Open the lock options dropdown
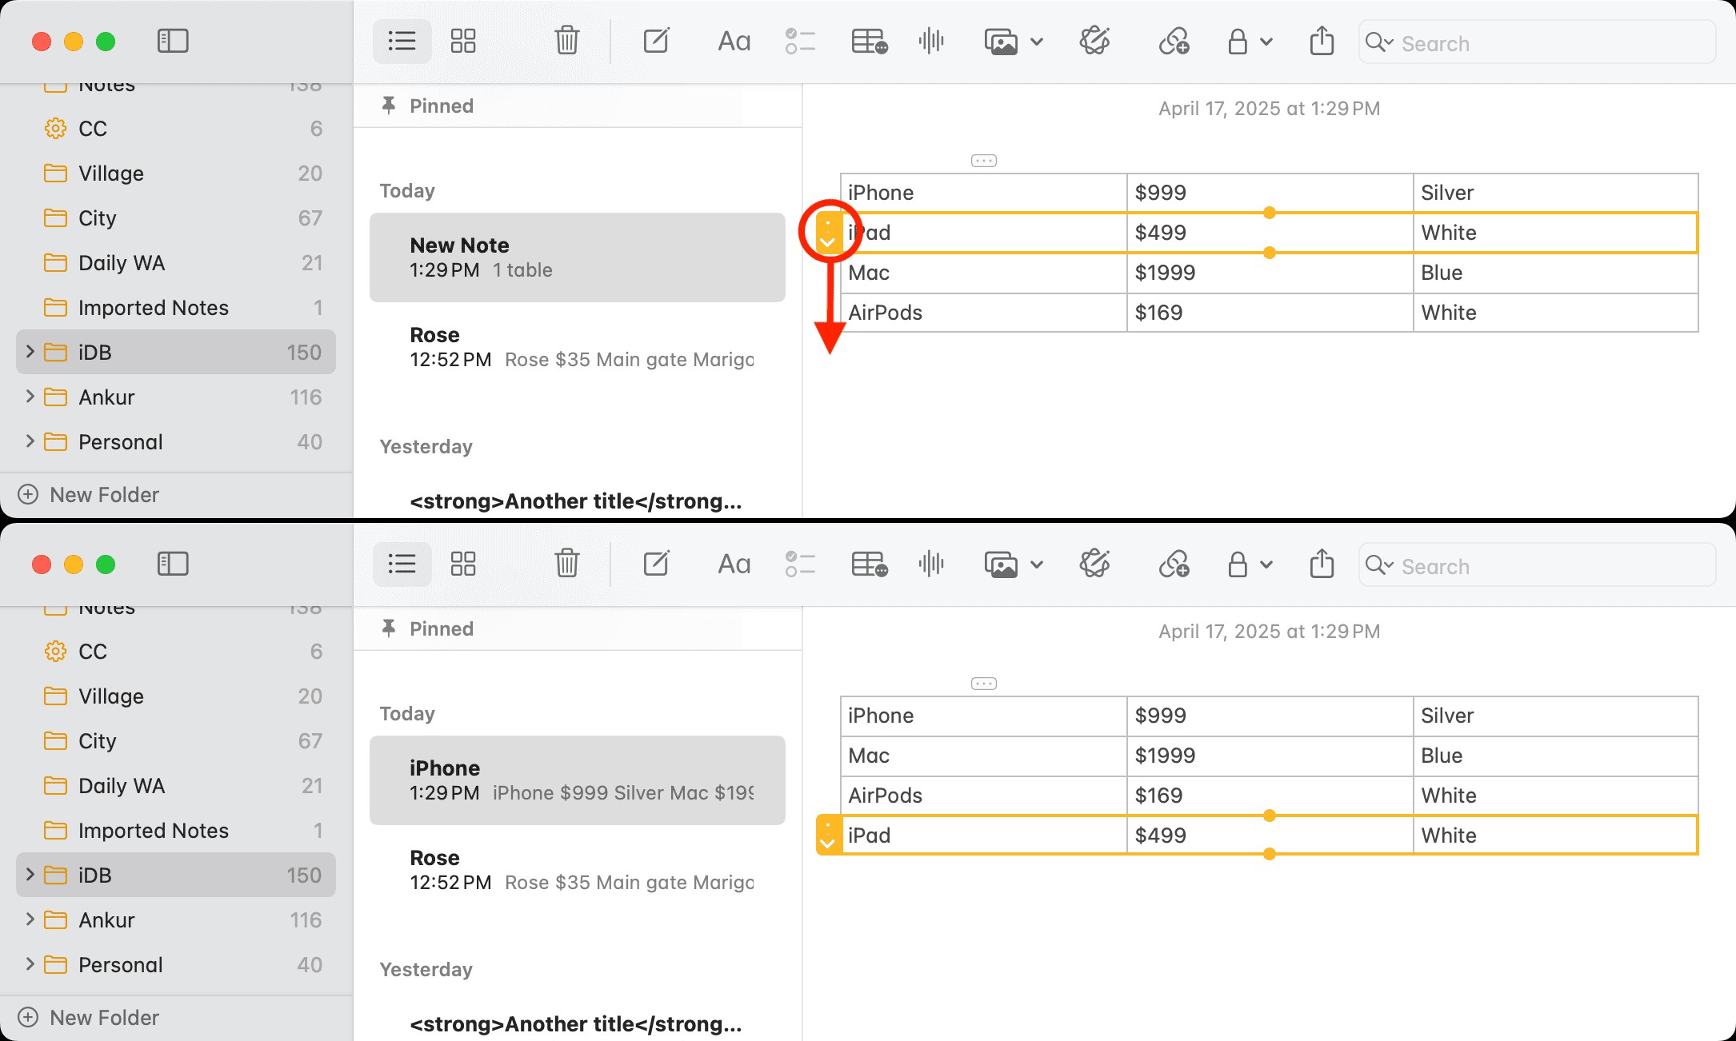Image resolution: width=1736 pixels, height=1041 pixels. pyautogui.click(x=1265, y=41)
